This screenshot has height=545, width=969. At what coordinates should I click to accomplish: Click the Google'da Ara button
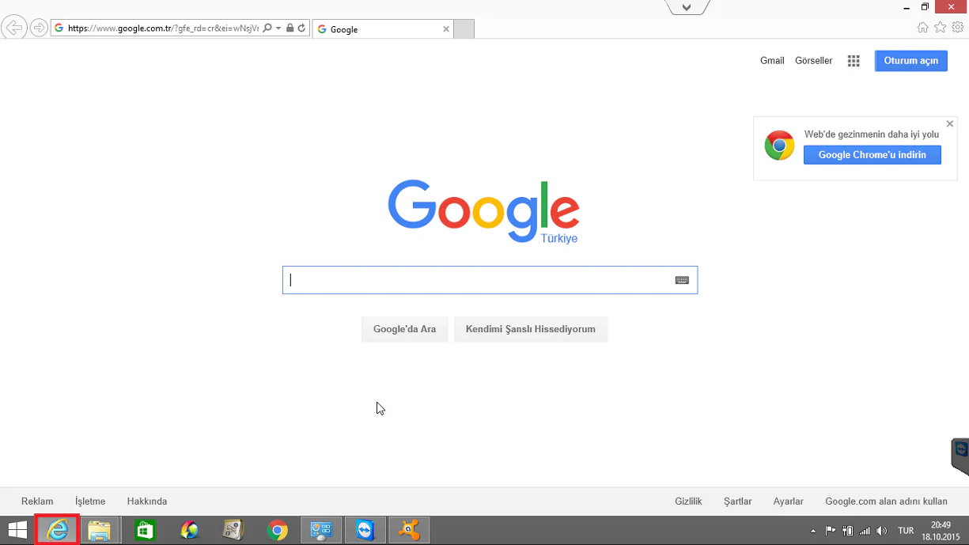click(x=404, y=329)
